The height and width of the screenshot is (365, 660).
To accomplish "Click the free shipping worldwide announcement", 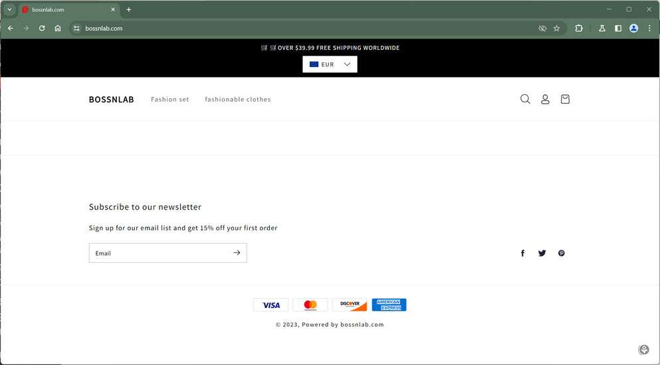I will click(330, 48).
